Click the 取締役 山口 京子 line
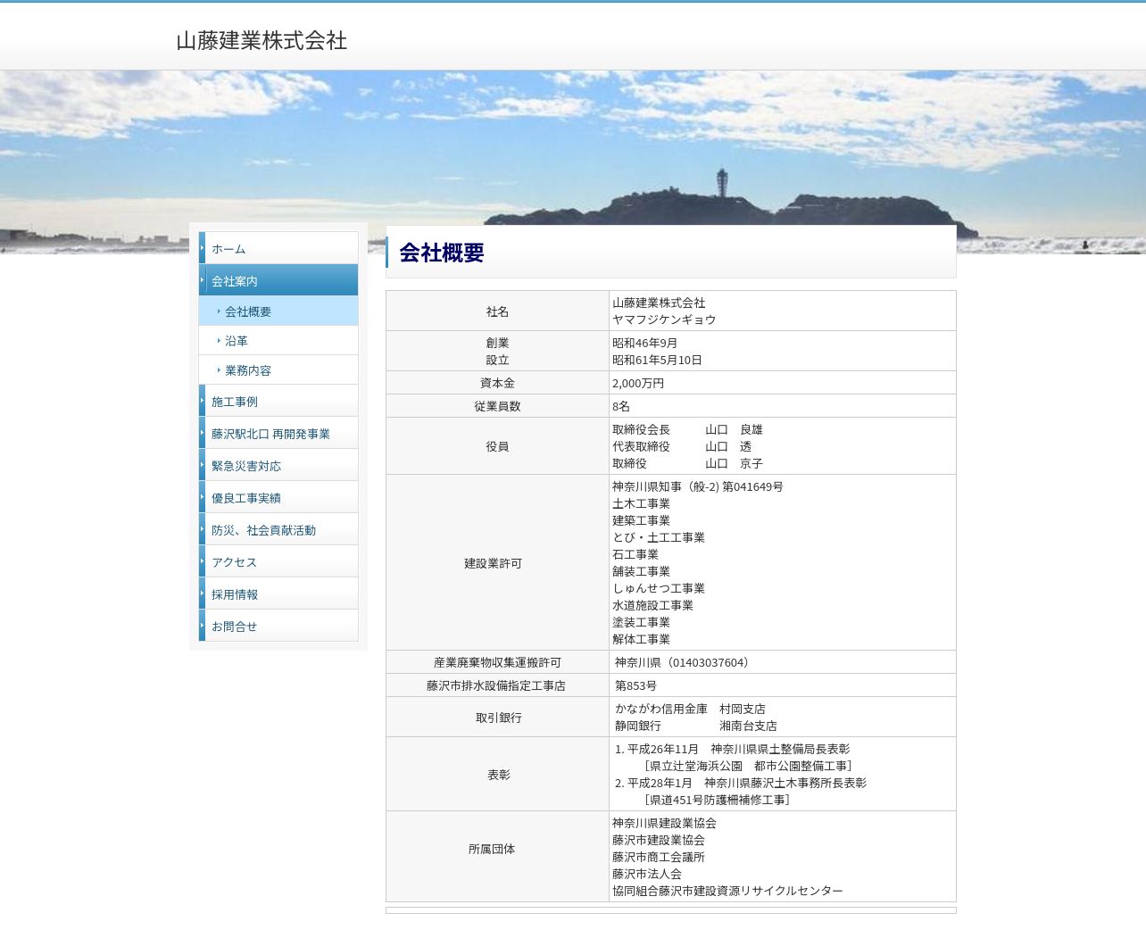The width and height of the screenshot is (1146, 938). pyautogui.click(x=687, y=464)
